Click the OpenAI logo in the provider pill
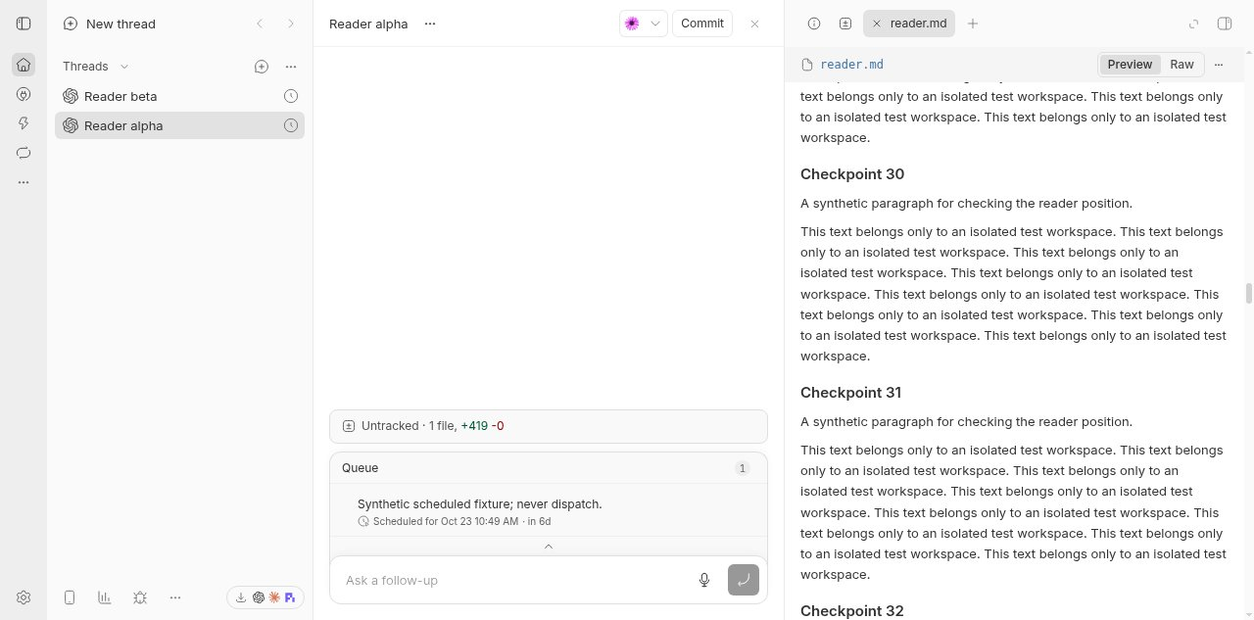The image size is (1254, 620). 258,597
